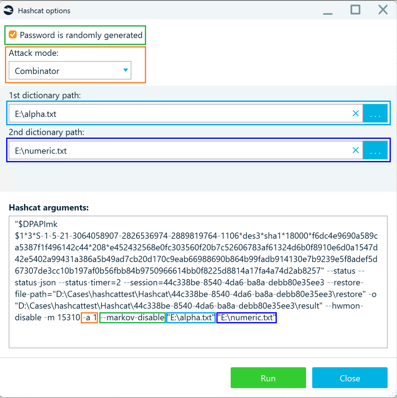Click the Run button

268,378
